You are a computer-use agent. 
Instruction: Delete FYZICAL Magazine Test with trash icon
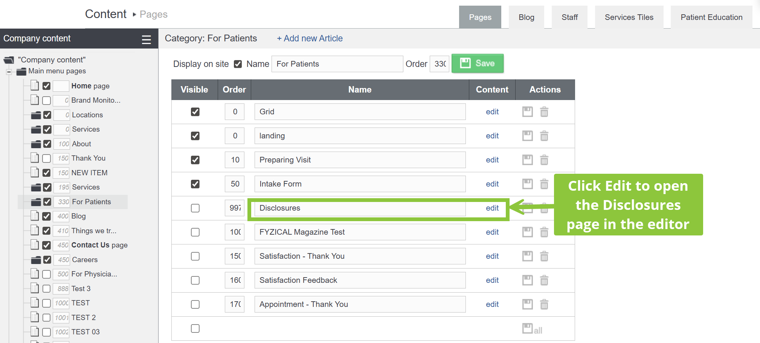click(x=544, y=232)
